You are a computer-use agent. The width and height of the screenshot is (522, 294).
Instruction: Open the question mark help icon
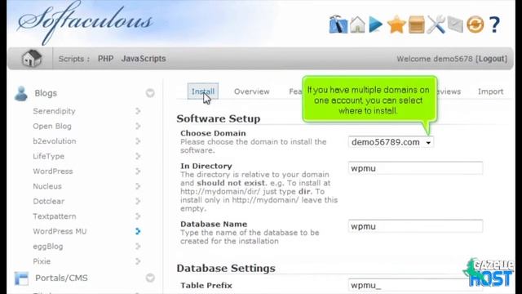[x=495, y=24]
